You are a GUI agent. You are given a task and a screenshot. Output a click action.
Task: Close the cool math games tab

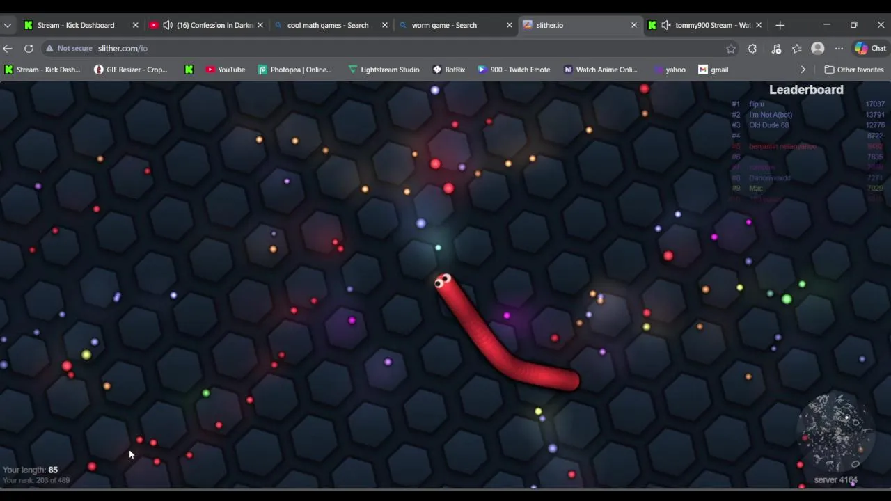tap(385, 25)
